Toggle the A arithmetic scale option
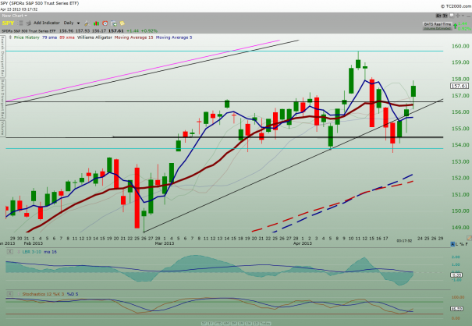 [x=452, y=244]
